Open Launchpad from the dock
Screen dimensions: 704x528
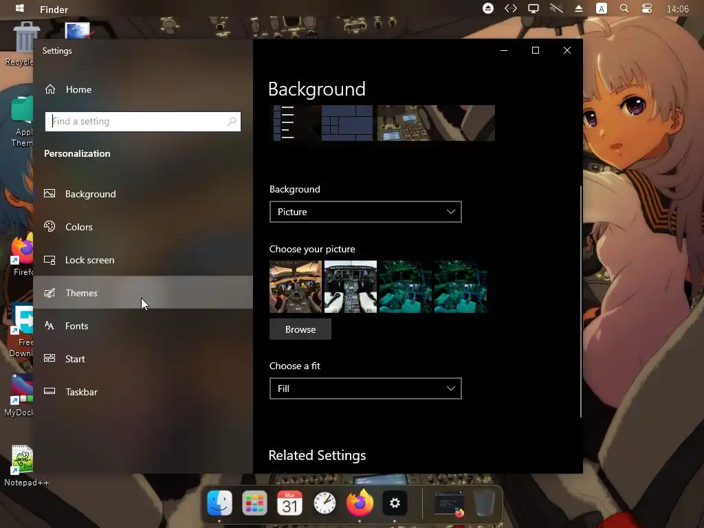254,503
